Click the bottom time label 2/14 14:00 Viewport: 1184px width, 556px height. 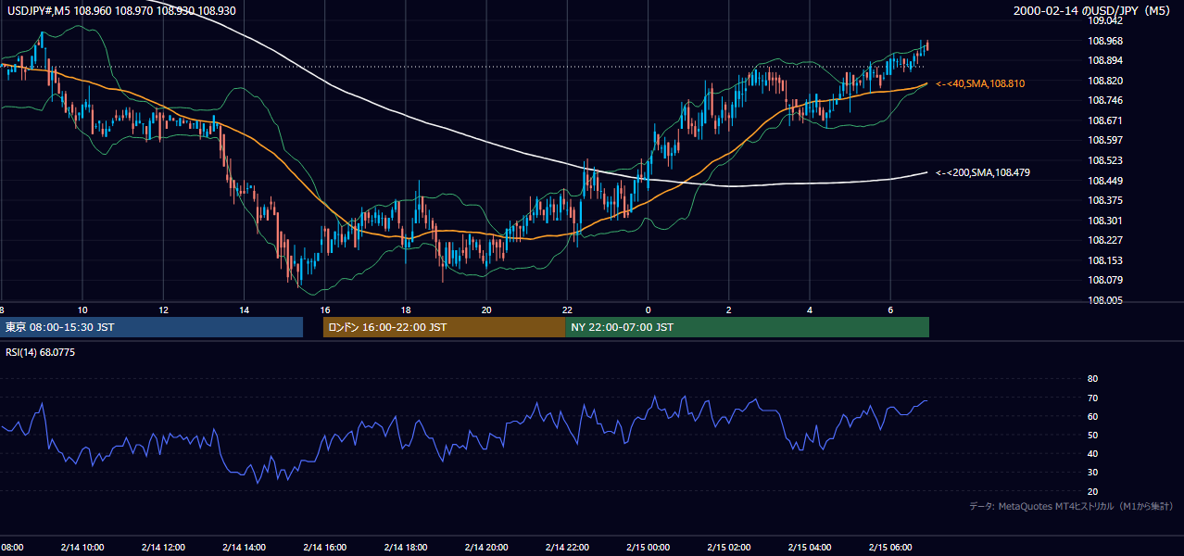pyautogui.click(x=244, y=547)
